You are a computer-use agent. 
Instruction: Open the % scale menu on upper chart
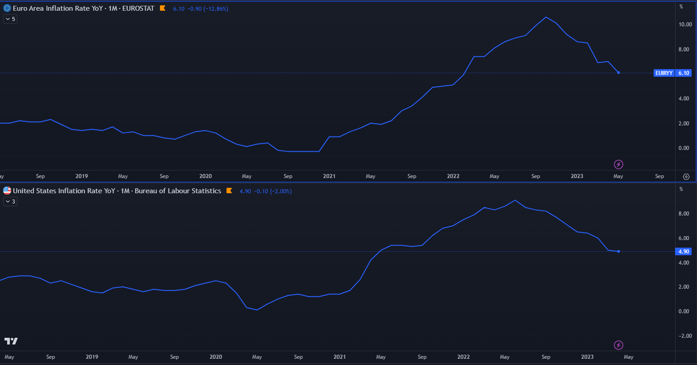point(681,7)
